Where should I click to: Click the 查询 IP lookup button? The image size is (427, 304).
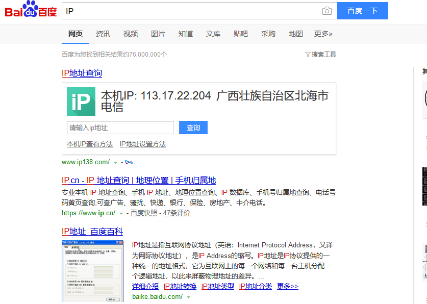pyautogui.click(x=193, y=128)
